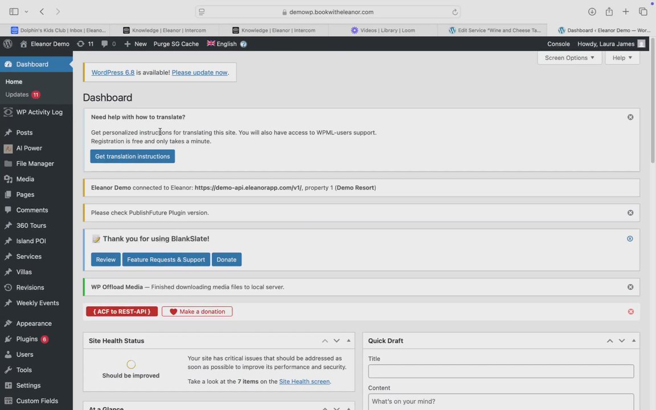This screenshot has height=410, width=656.
Task: Click the Laura James avatar
Action: (x=641, y=44)
